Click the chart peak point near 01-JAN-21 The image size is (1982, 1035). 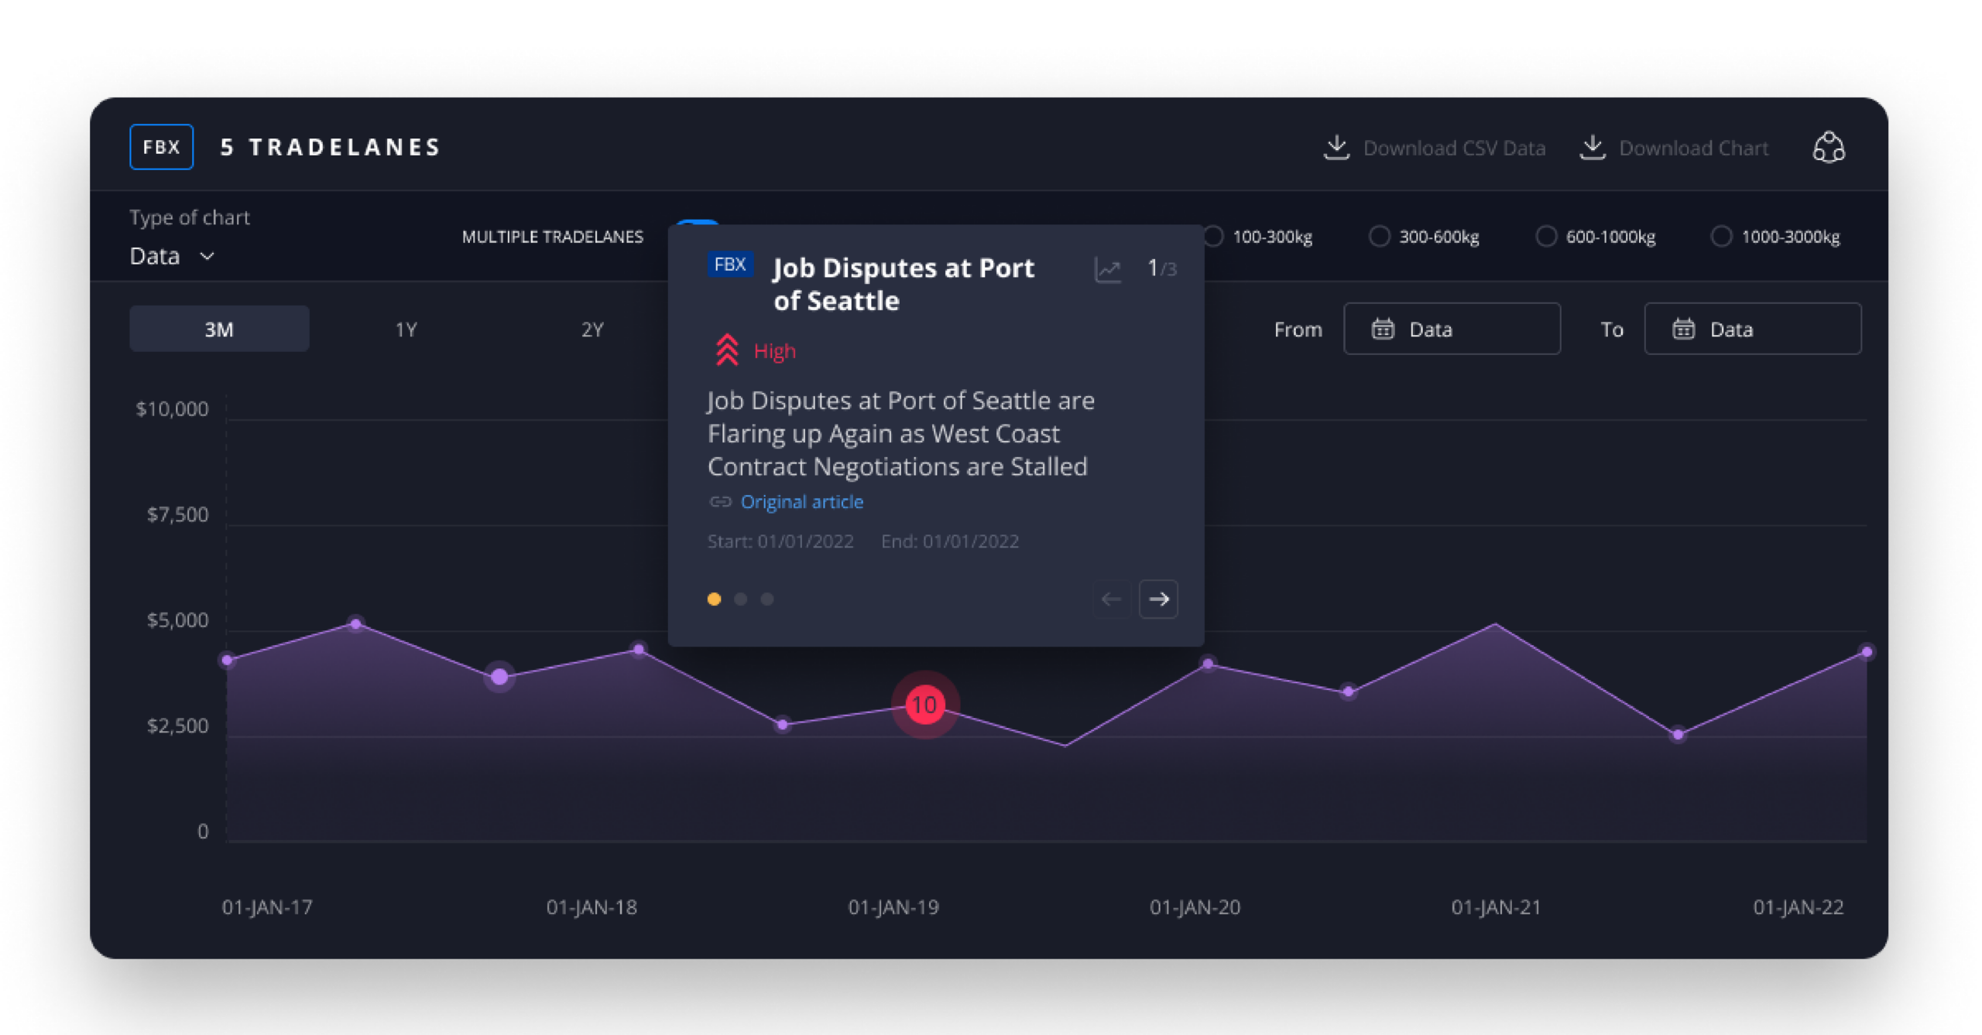click(x=1496, y=624)
